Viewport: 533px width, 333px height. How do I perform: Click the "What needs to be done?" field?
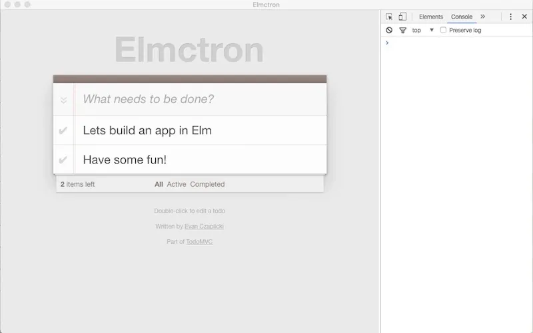pos(200,100)
